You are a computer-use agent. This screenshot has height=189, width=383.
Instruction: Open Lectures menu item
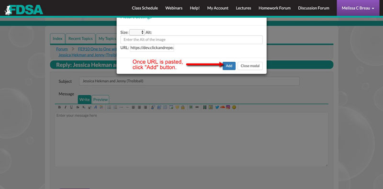[243, 8]
